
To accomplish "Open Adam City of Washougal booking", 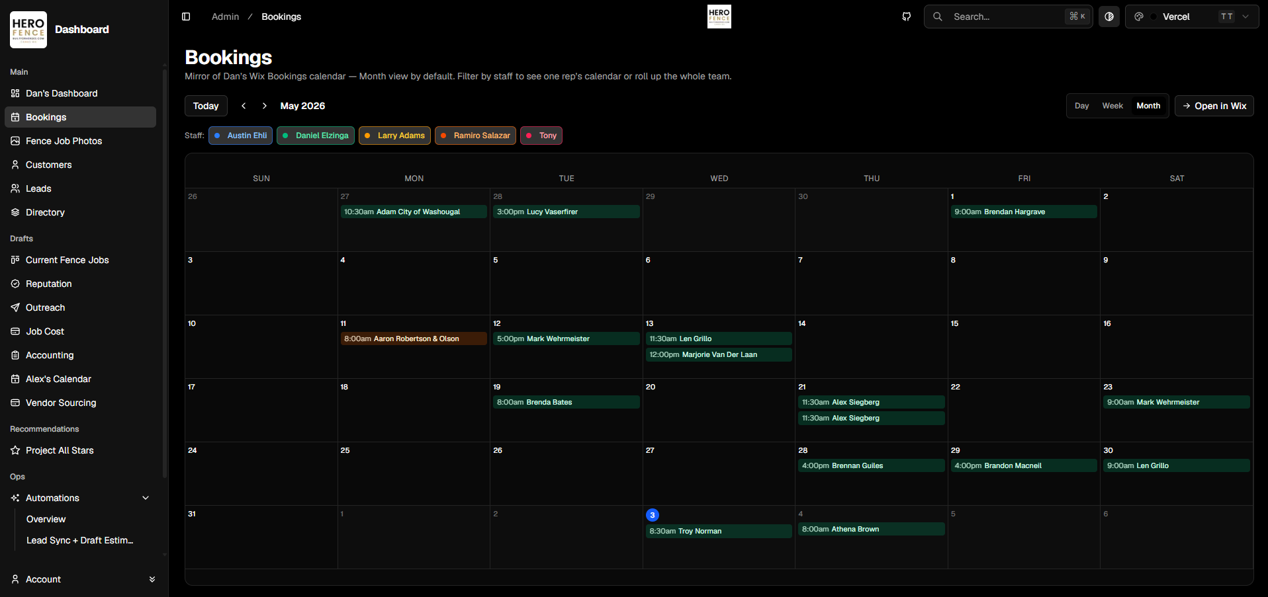I will pyautogui.click(x=414, y=212).
